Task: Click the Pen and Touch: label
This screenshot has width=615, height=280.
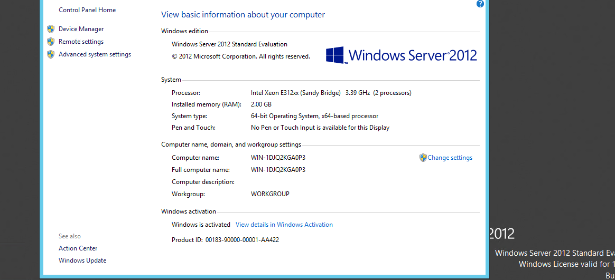Action: click(x=194, y=128)
